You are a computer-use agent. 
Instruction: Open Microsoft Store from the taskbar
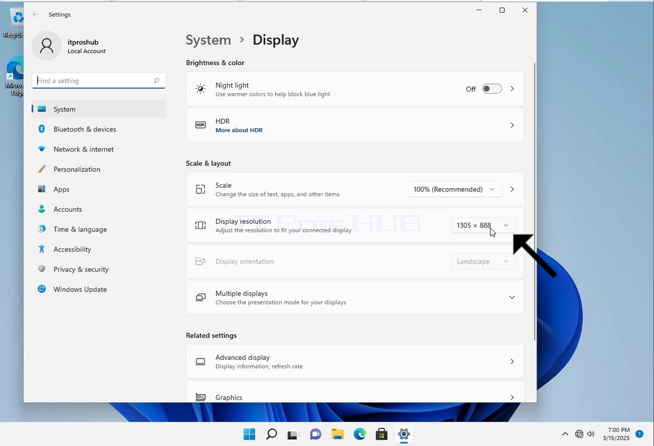[382, 435]
